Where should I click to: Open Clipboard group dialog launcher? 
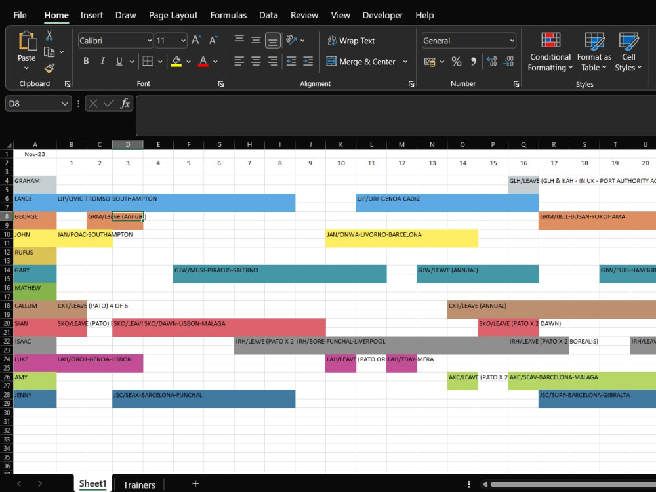pos(68,84)
